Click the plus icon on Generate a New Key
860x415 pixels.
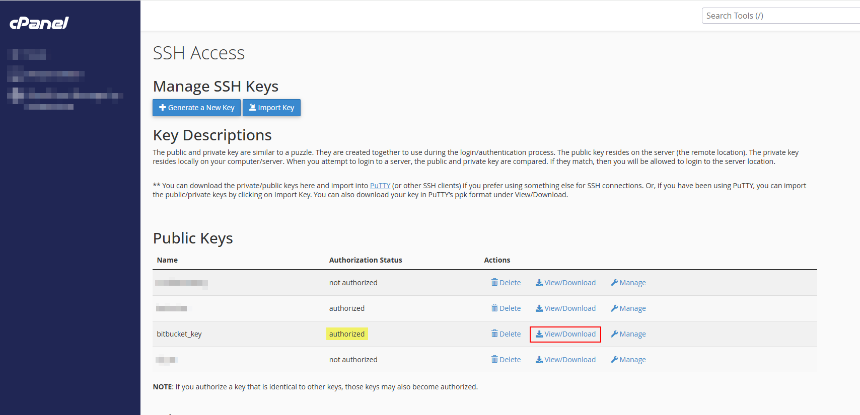163,107
